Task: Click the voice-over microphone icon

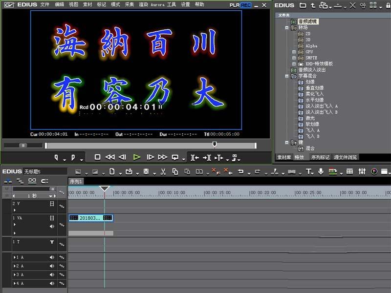Action: tap(321, 171)
